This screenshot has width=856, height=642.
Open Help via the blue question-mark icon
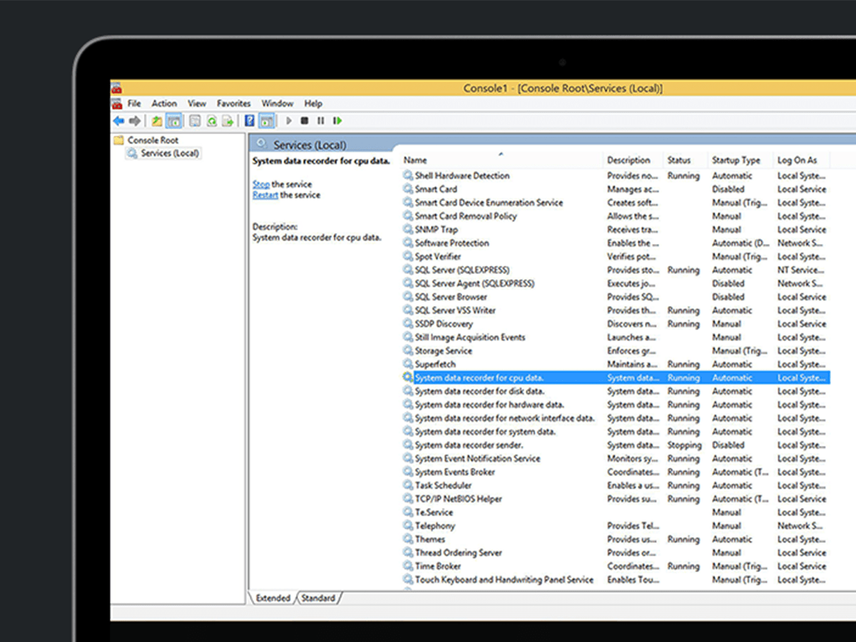[250, 121]
